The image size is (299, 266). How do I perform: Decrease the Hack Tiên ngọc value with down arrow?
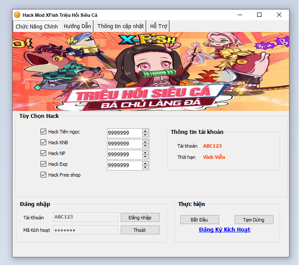145,135
